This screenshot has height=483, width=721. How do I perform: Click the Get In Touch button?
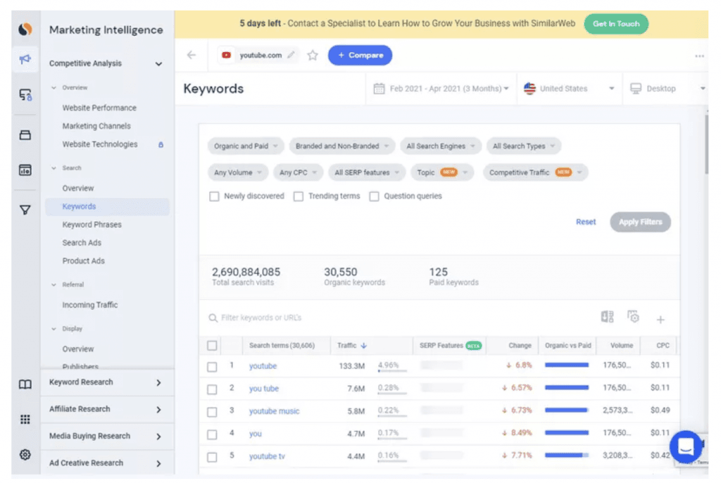(616, 24)
